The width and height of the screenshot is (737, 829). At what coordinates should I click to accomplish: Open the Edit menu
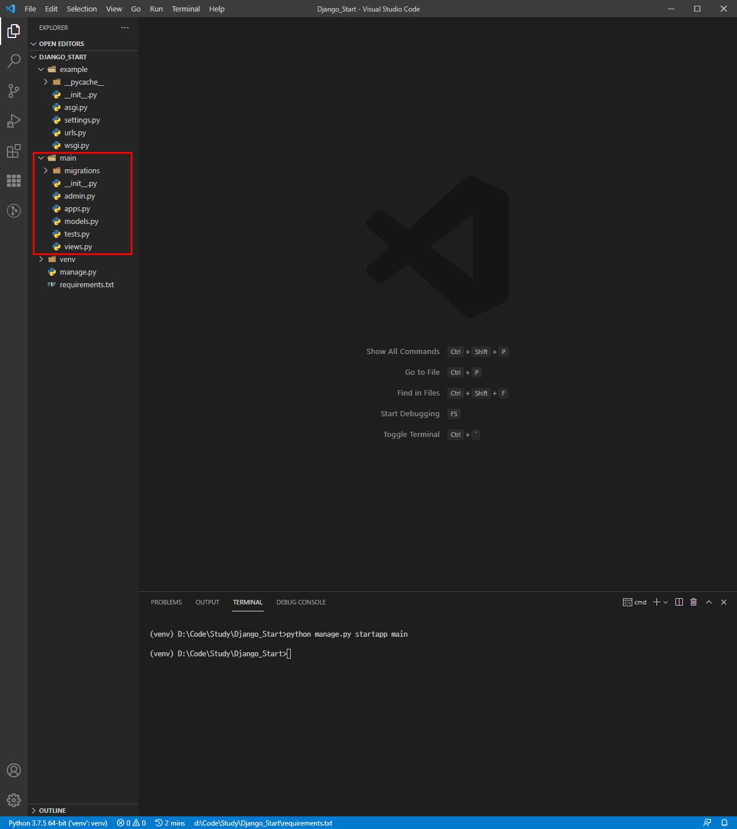[x=51, y=9]
